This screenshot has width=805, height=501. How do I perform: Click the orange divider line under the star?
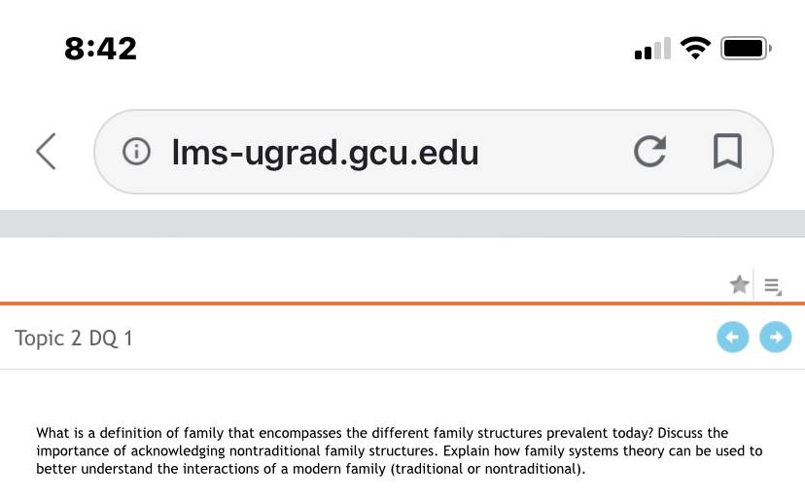coord(402,304)
